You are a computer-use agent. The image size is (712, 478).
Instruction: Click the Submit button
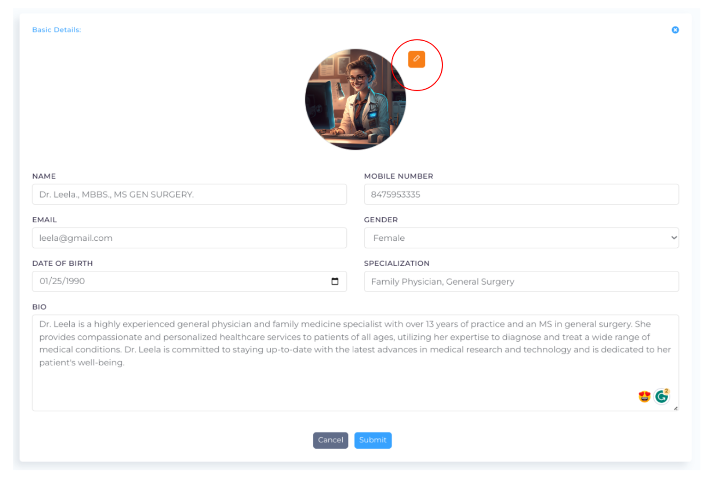373,440
